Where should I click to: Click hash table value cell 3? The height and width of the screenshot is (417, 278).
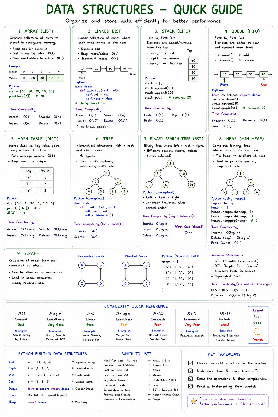coord(45,190)
